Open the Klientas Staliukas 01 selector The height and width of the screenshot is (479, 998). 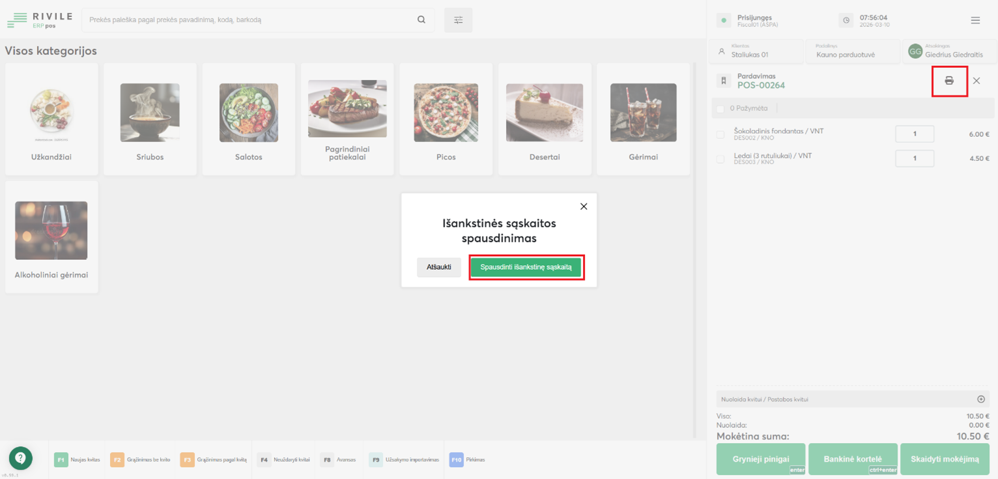click(757, 51)
